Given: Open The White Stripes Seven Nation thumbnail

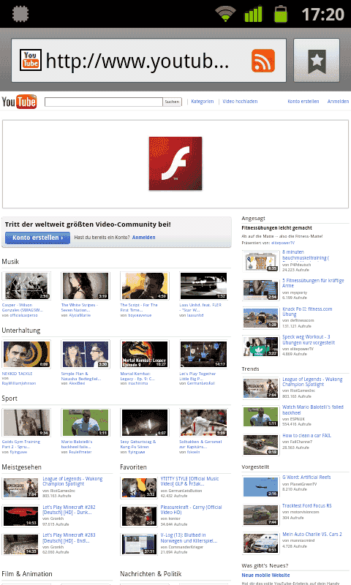Looking at the screenshot, I should 86,286.
